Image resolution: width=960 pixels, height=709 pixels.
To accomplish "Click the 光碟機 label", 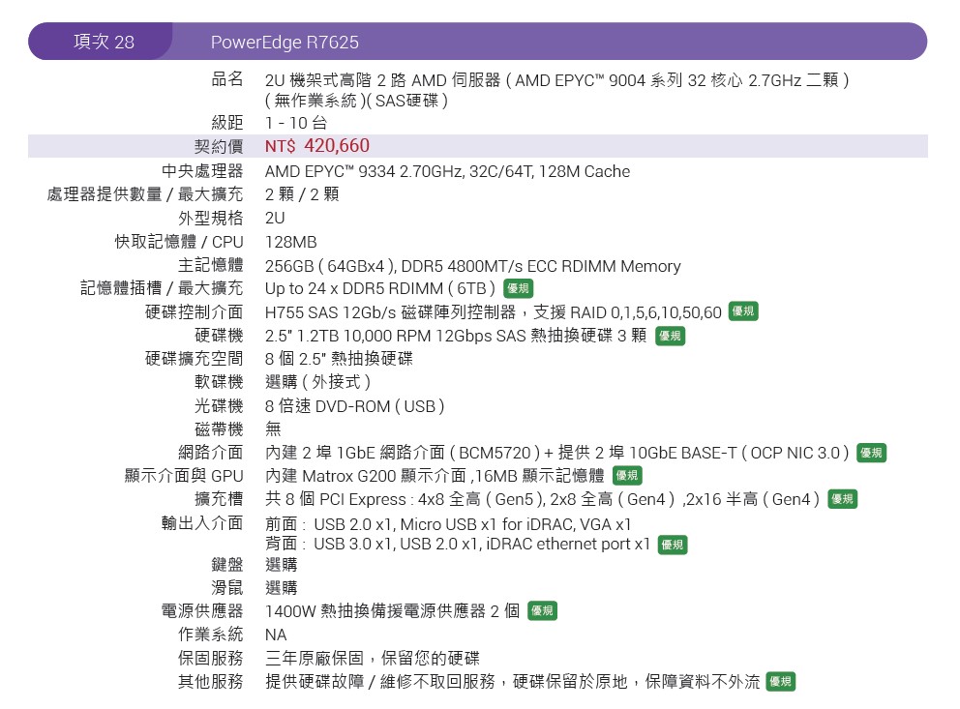I will click(x=219, y=405).
